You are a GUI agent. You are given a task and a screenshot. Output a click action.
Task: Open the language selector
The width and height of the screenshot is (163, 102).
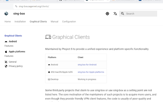pos(115,14)
